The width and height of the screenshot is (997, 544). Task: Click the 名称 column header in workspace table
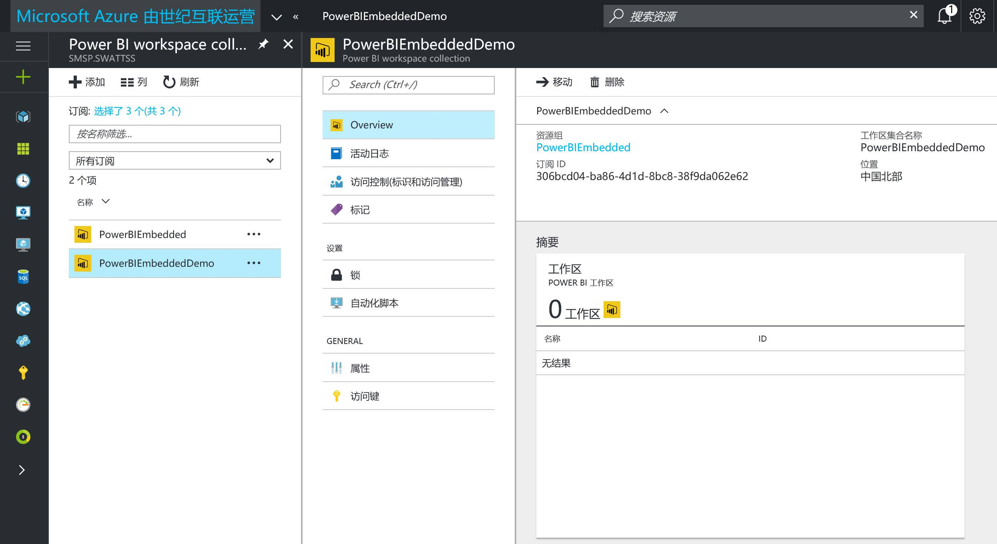pyautogui.click(x=552, y=339)
